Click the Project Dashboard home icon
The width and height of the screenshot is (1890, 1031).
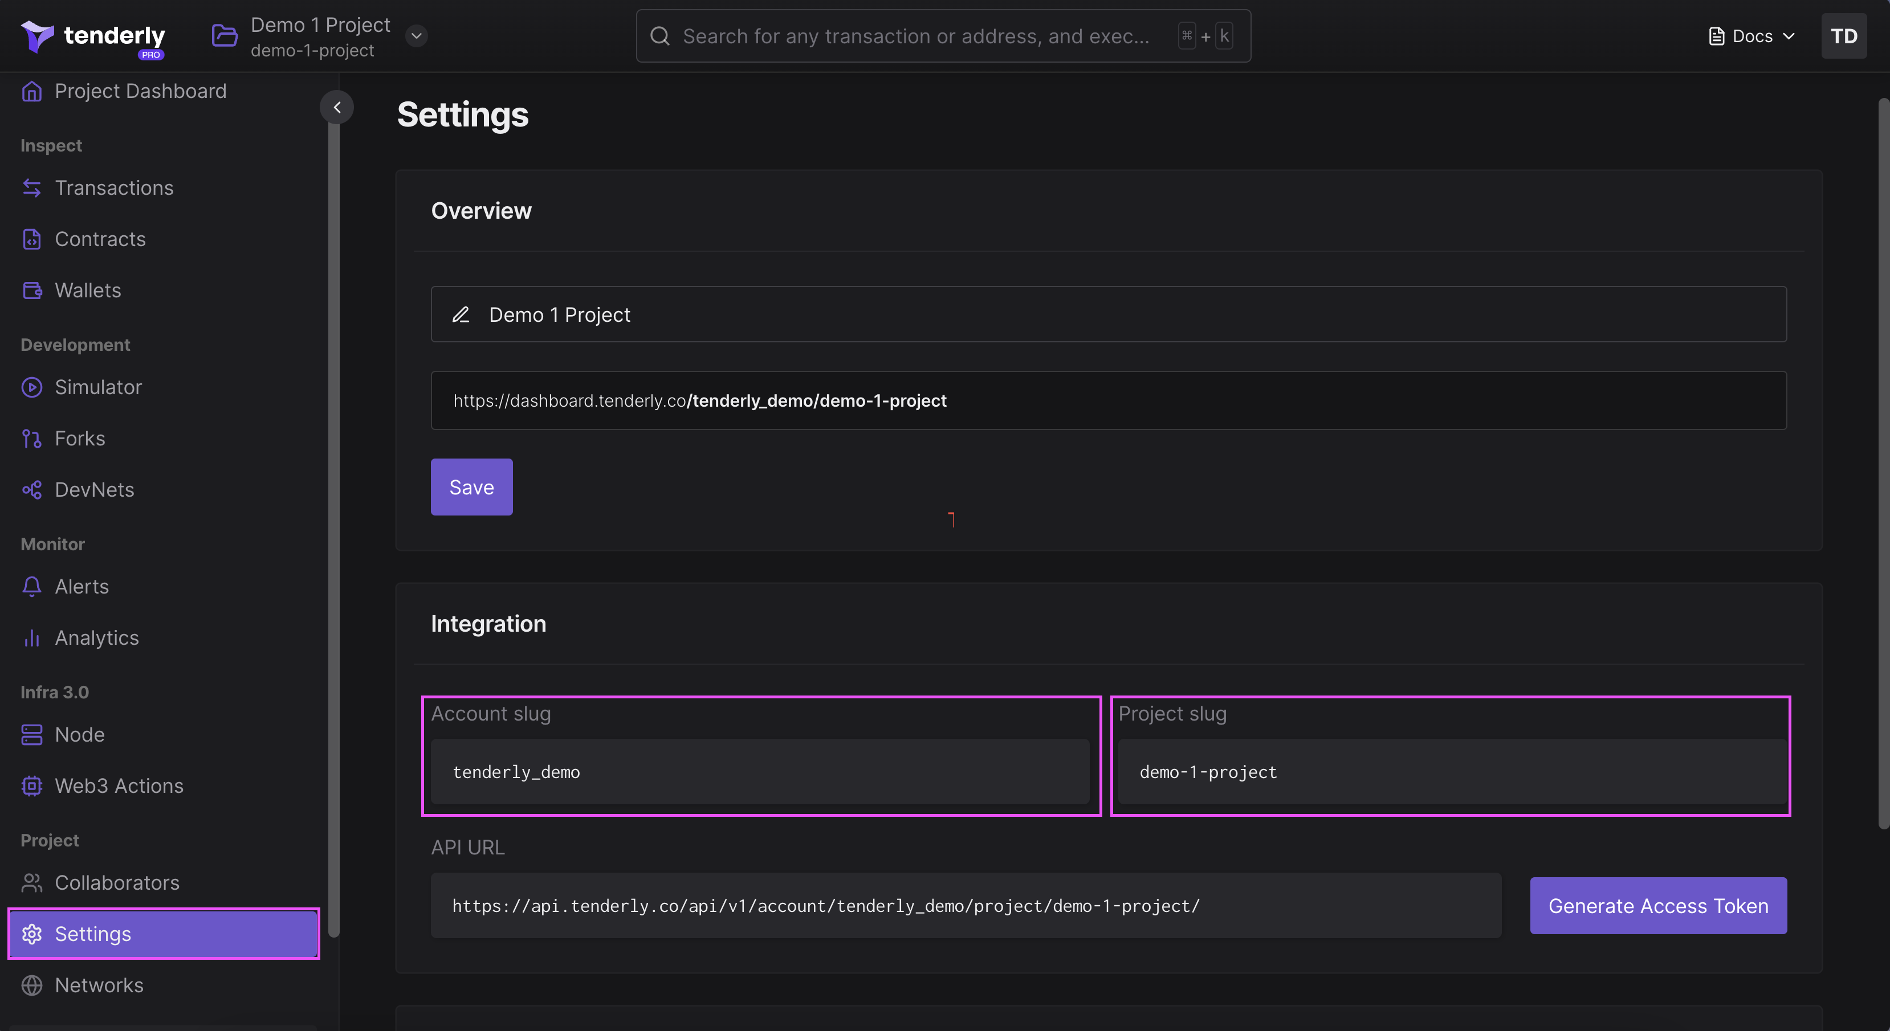point(31,91)
